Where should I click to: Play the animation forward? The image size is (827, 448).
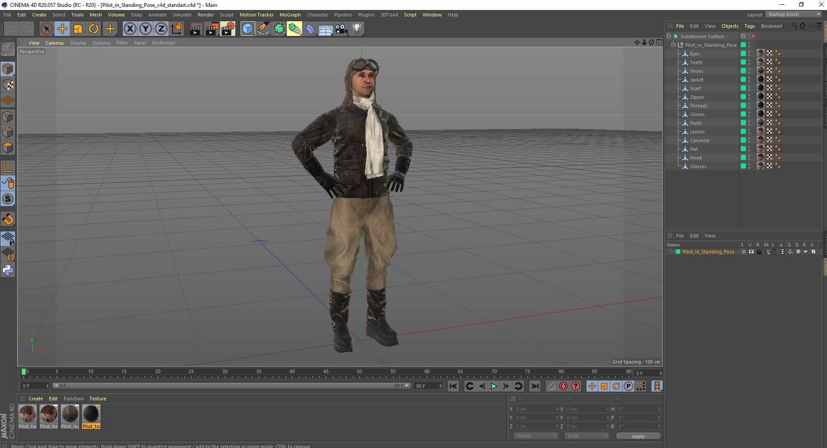coord(494,386)
